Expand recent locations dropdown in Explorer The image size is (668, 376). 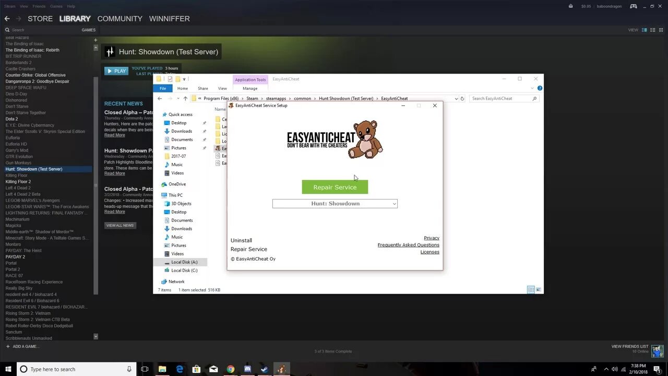178,98
